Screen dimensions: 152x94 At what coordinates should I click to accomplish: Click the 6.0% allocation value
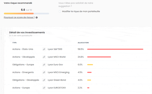(80, 65)
